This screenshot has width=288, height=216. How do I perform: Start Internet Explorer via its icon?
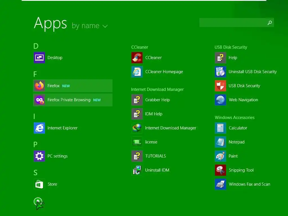coord(39,128)
